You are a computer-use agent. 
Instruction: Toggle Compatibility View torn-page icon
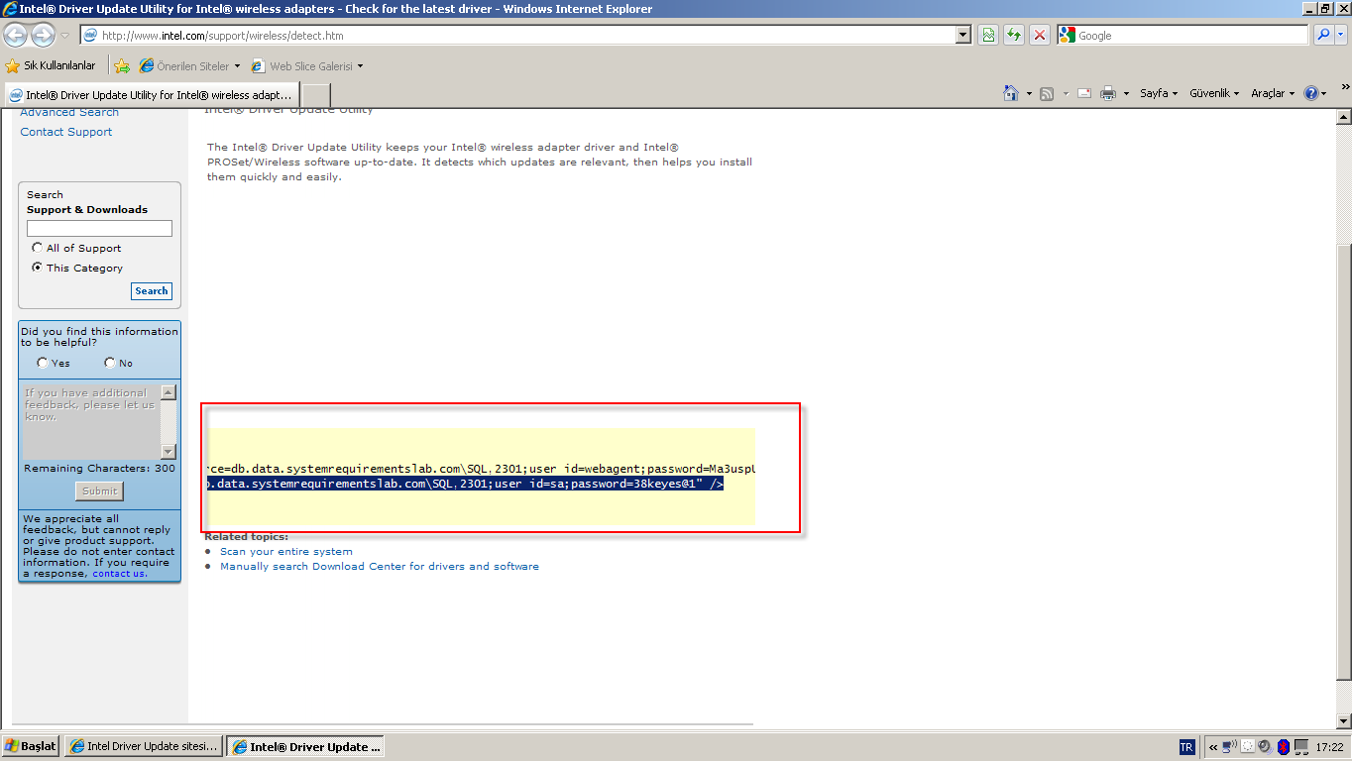click(988, 36)
